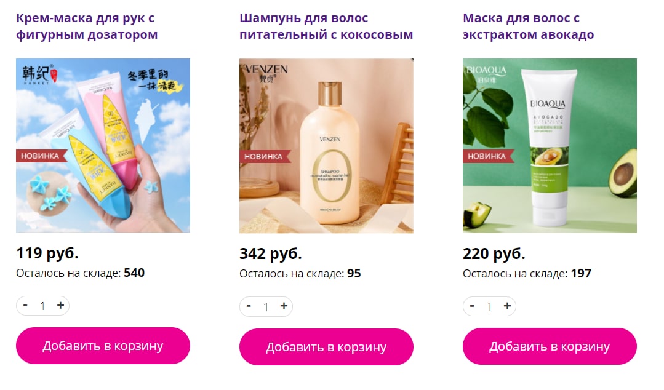The image size is (664, 390).
Task: View the Hankey hand cream product image
Action: point(103,145)
